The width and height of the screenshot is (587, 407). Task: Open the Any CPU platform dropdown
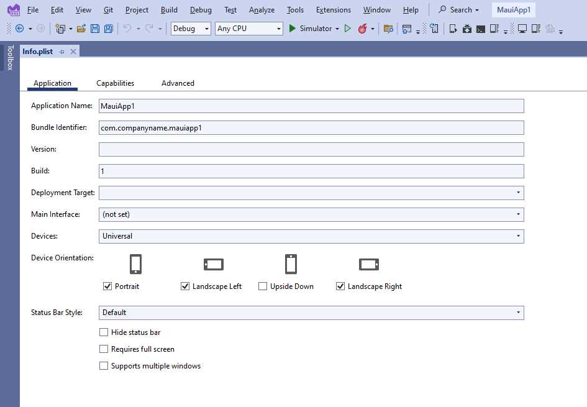[278, 28]
